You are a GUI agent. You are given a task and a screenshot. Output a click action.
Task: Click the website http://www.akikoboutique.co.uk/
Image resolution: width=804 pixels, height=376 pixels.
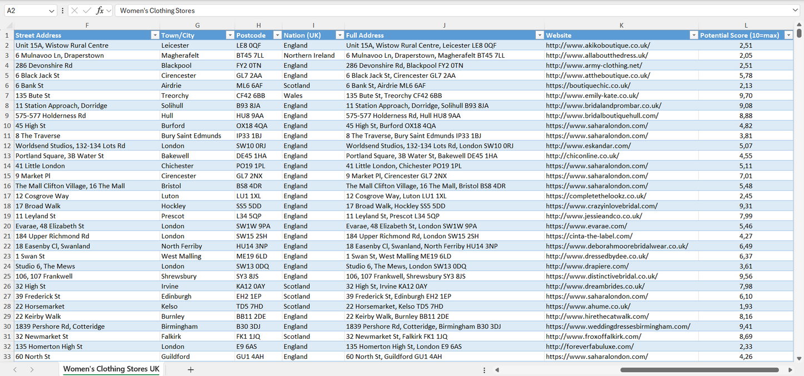[598, 46]
